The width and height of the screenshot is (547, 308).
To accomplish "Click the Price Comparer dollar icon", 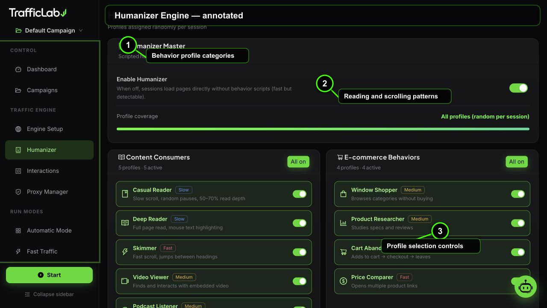I will [343, 281].
